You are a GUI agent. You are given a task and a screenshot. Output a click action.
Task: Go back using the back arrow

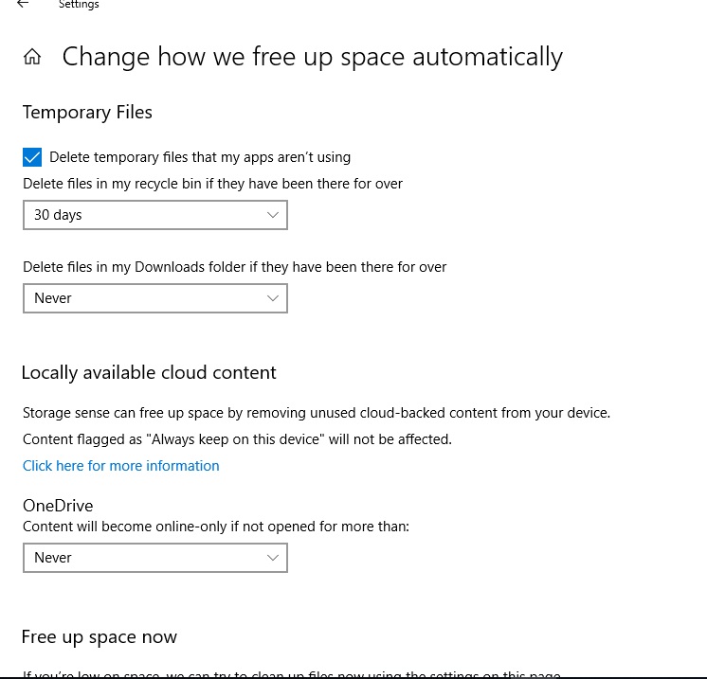click(x=23, y=4)
